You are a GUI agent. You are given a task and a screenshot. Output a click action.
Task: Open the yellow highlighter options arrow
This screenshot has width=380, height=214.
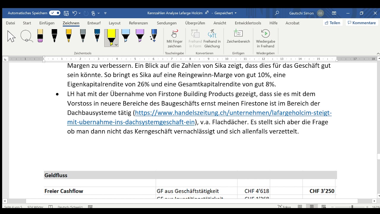[x=116, y=45]
